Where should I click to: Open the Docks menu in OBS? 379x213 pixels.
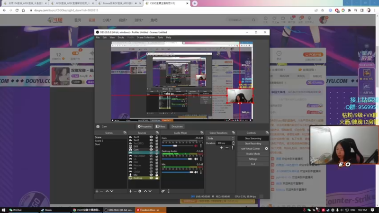coord(121,37)
